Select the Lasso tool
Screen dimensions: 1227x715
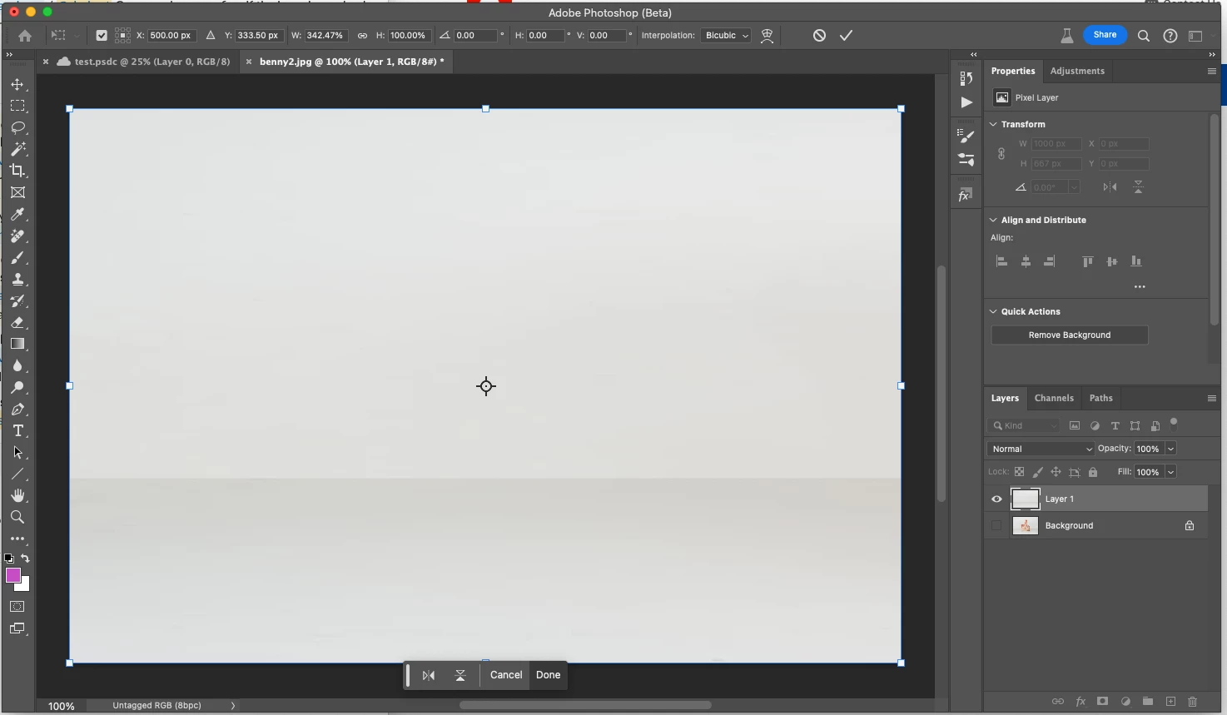pos(17,128)
